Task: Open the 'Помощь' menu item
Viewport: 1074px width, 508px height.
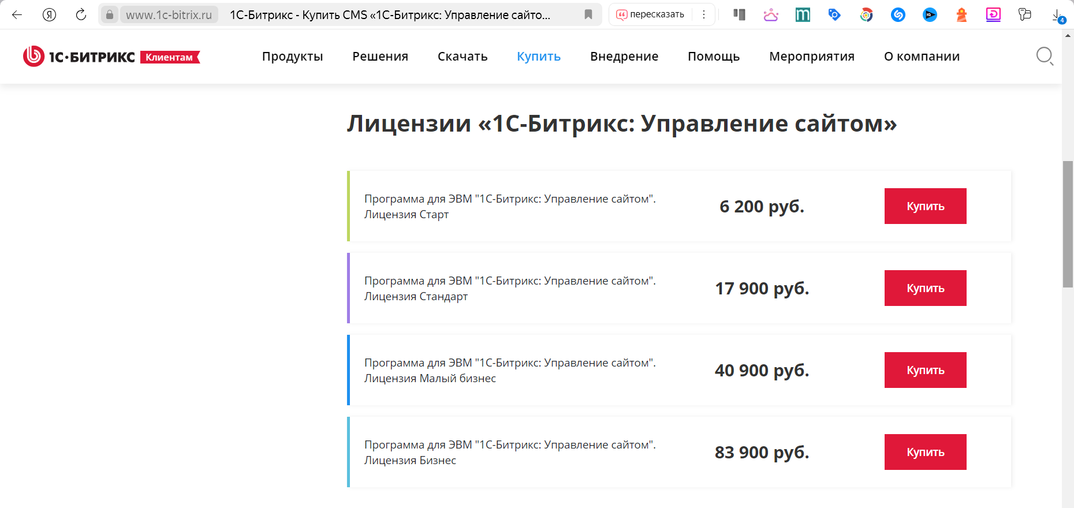Action: 714,57
